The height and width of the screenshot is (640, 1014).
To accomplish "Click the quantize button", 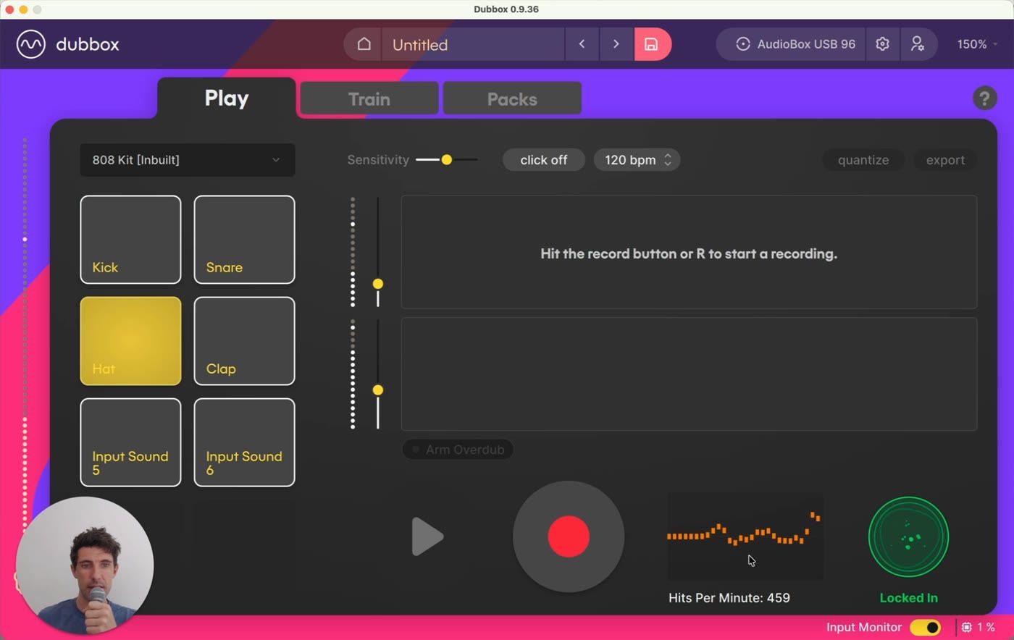I will [x=863, y=160].
